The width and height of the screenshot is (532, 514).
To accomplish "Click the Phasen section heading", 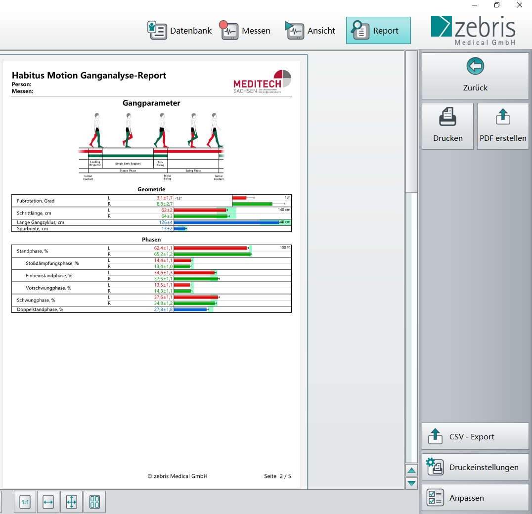I will click(151, 239).
